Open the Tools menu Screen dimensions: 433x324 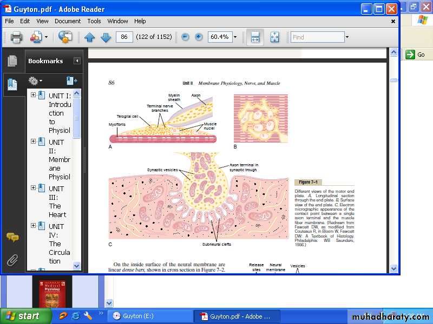coord(94,21)
